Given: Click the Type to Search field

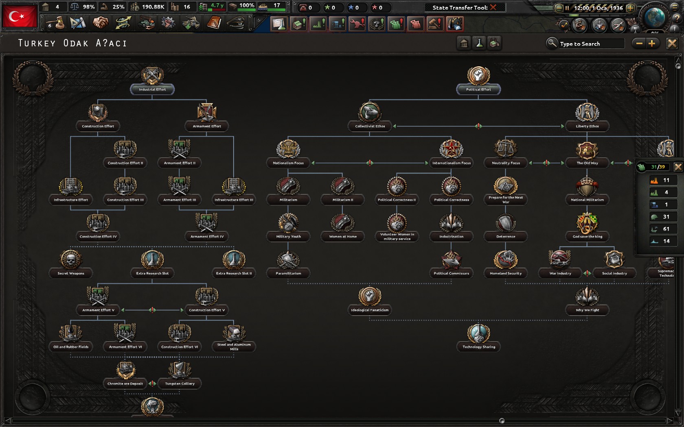Looking at the screenshot, I should click(591, 44).
